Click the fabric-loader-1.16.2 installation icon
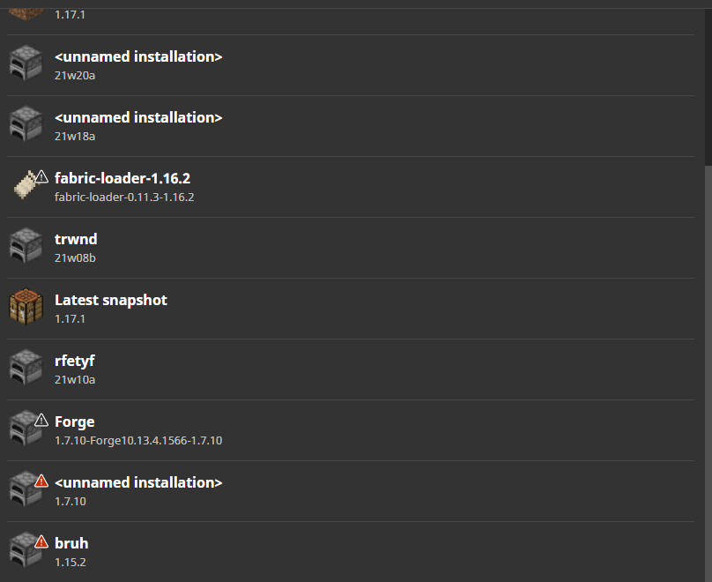Image resolution: width=712 pixels, height=582 pixels. coord(26,186)
